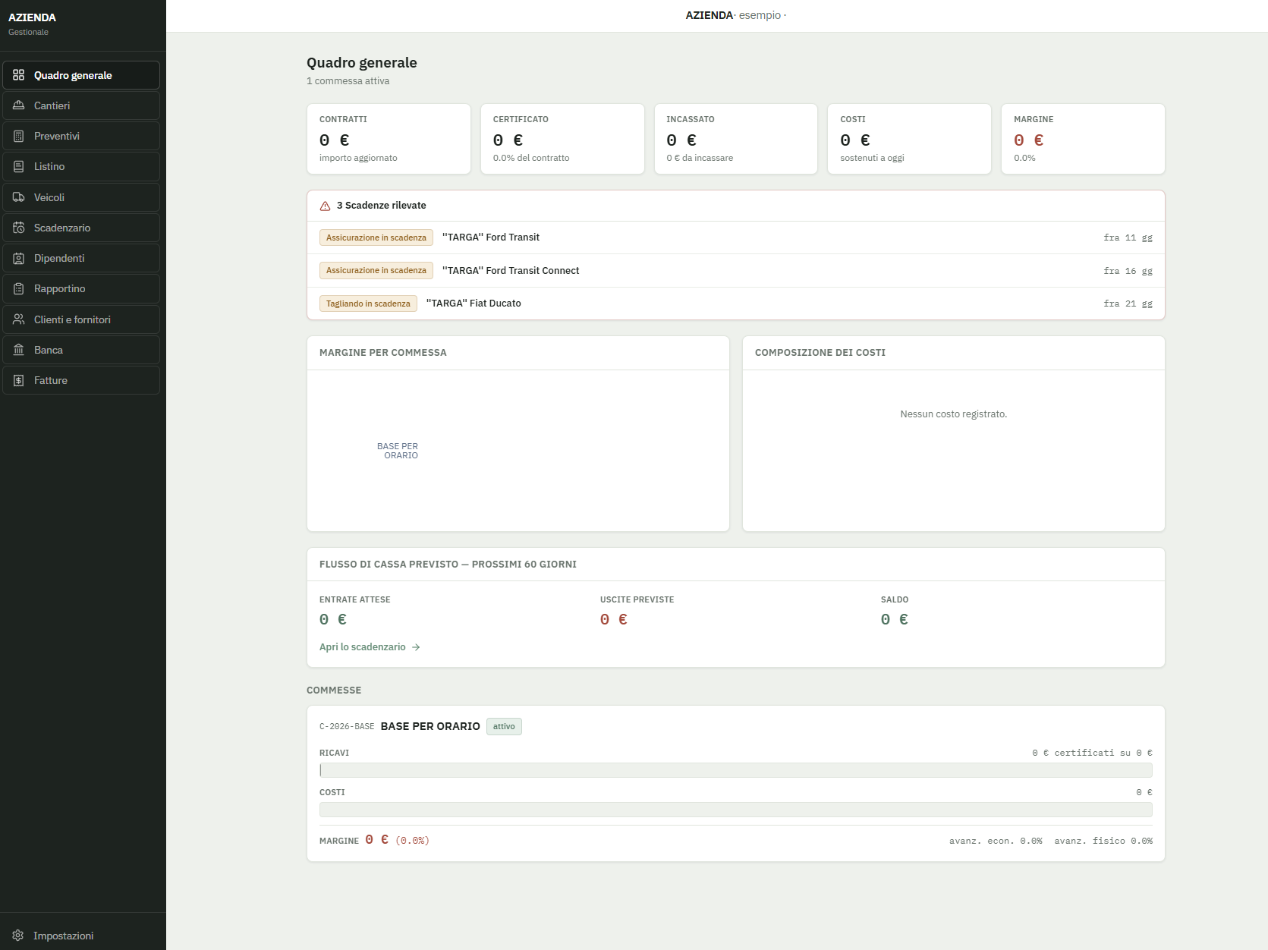This screenshot has width=1268, height=950.
Task: Open Apri lo scadenzario link
Action: [x=370, y=647]
